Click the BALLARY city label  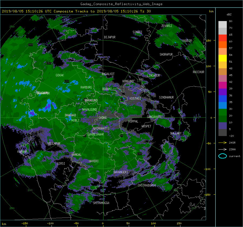pyautogui.click(x=176, y=133)
